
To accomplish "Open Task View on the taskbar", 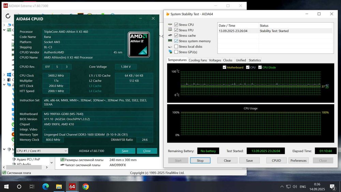I will 32,187.
